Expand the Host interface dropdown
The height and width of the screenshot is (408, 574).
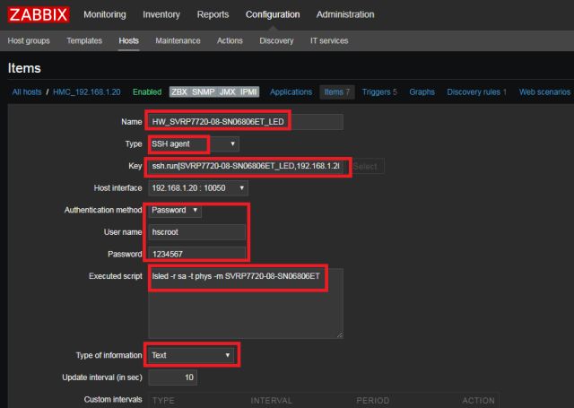click(x=198, y=188)
